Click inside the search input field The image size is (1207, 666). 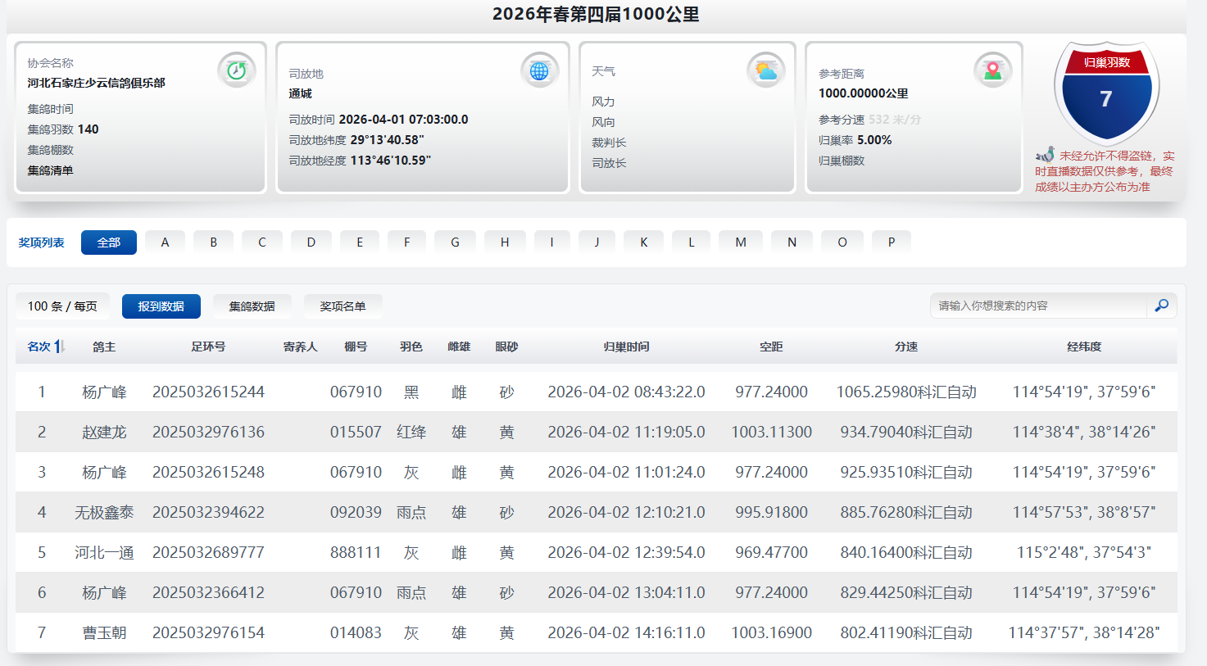pyautogui.click(x=1037, y=306)
